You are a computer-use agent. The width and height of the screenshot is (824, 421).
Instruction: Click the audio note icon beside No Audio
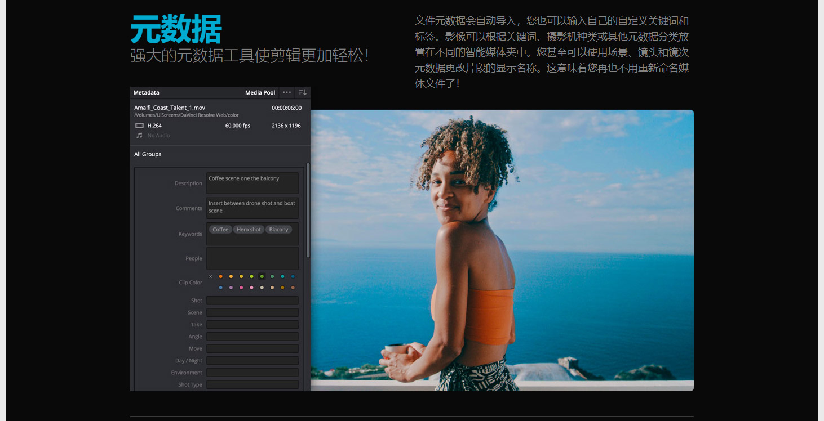139,136
